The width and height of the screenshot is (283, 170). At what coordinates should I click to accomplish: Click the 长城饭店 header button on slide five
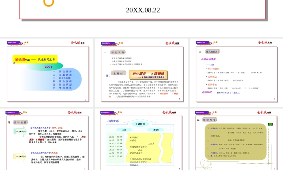(140, 124)
